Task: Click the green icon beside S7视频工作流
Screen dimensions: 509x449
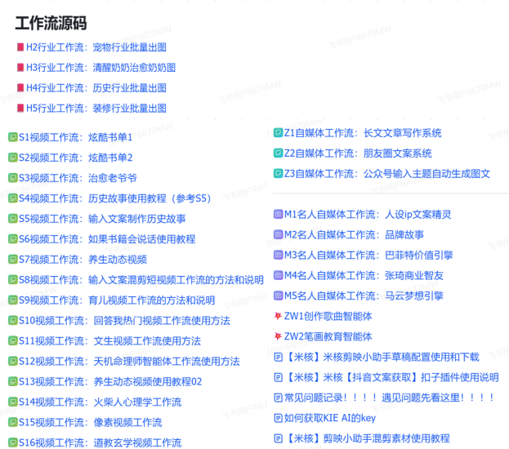Action: pyautogui.click(x=12, y=260)
